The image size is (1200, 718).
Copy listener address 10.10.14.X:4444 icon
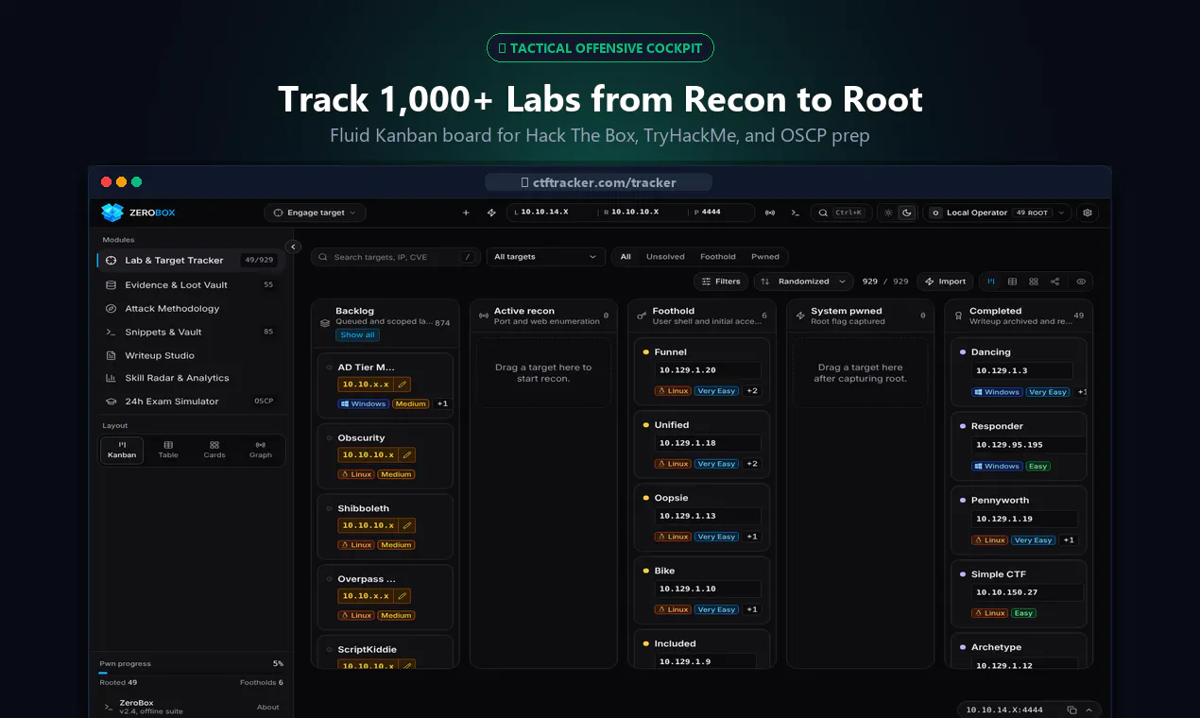pyautogui.click(x=1071, y=709)
